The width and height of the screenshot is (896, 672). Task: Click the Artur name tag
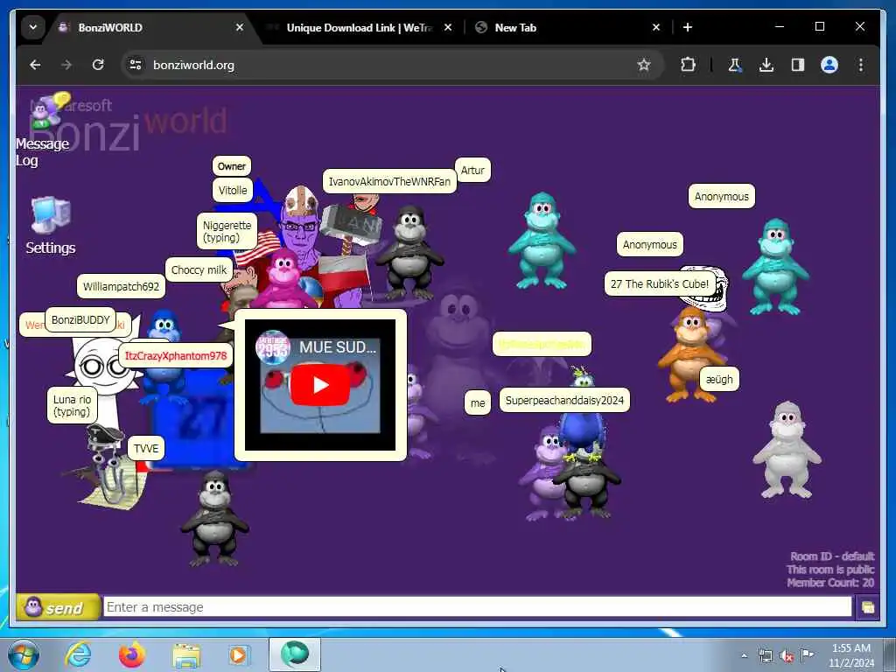(x=472, y=171)
